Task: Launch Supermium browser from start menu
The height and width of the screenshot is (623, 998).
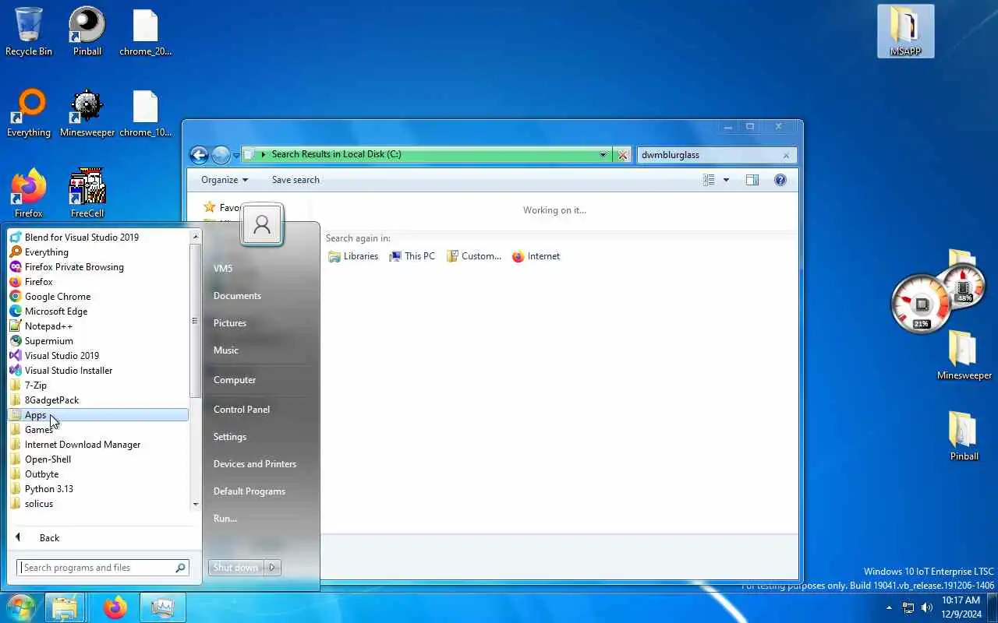Action: (98, 341)
